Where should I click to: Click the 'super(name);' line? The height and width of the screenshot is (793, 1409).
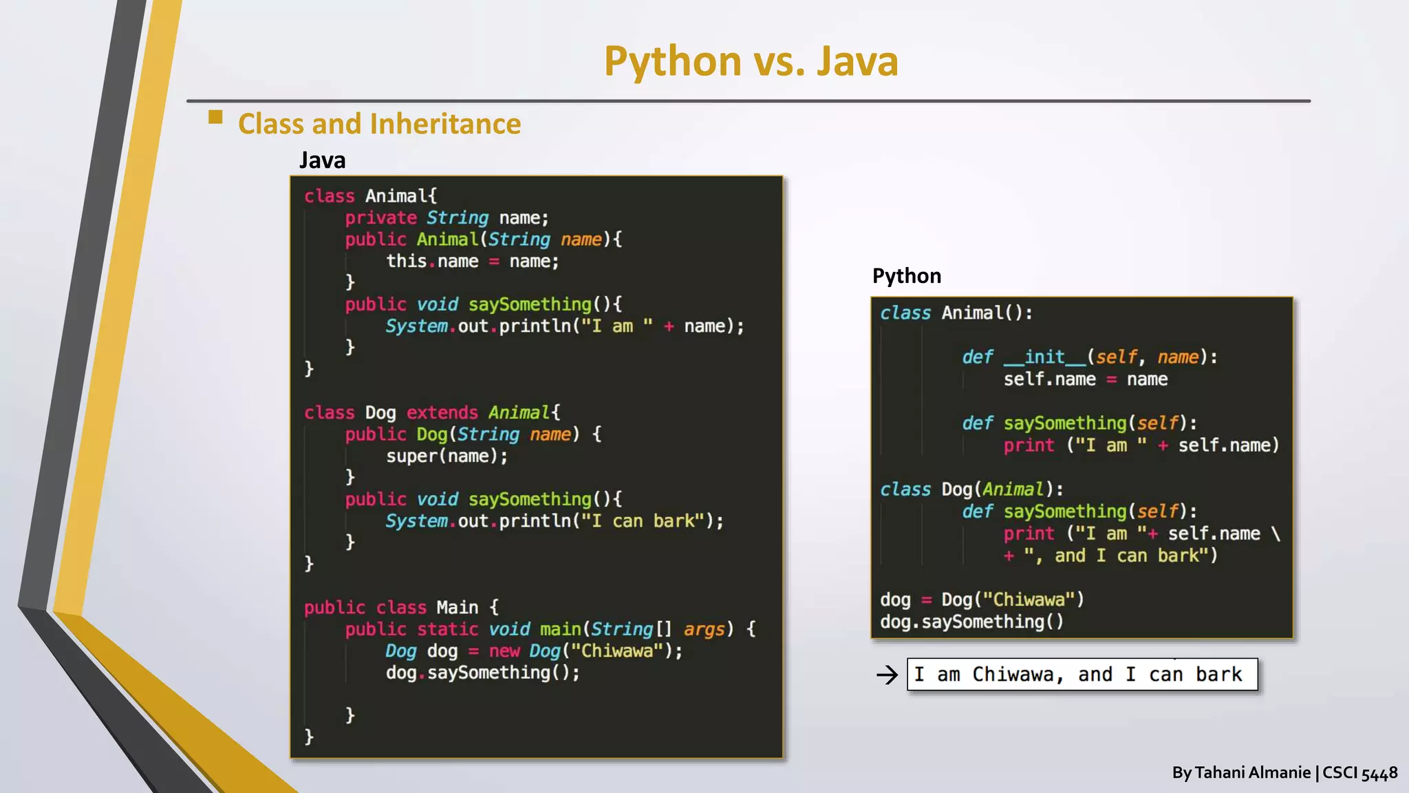tap(447, 456)
